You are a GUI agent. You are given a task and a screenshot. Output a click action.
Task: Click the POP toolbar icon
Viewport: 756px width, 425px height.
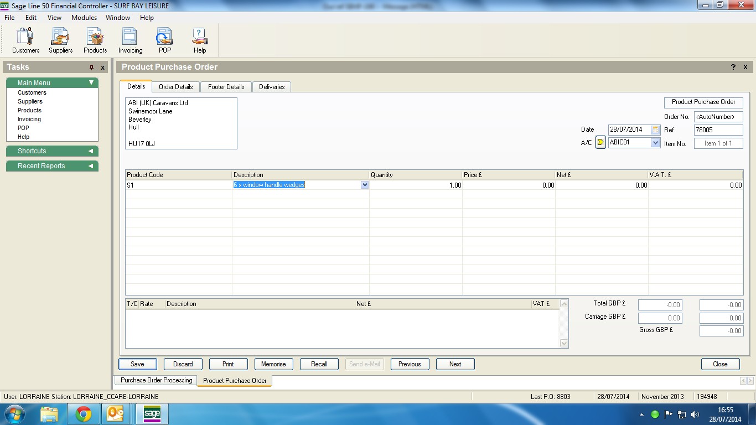164,40
